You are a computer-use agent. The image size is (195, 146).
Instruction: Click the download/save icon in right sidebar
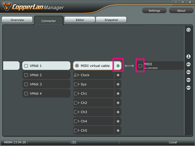[188, 56]
